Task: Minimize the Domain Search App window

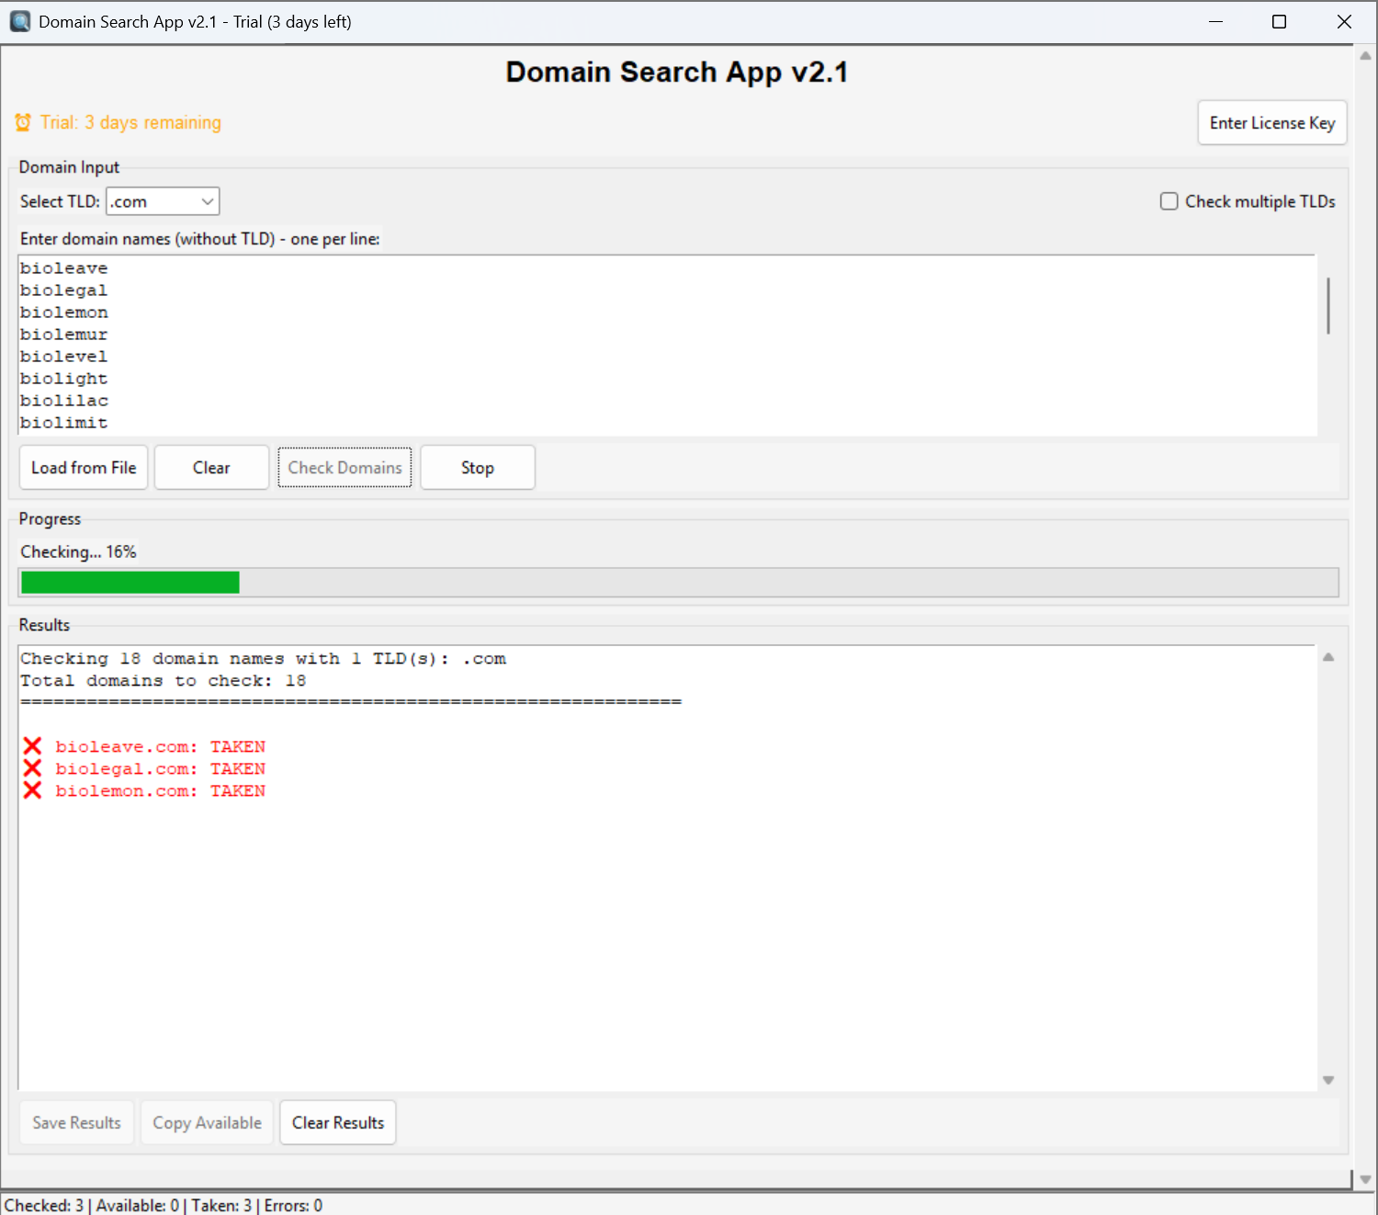Action: tap(1215, 21)
